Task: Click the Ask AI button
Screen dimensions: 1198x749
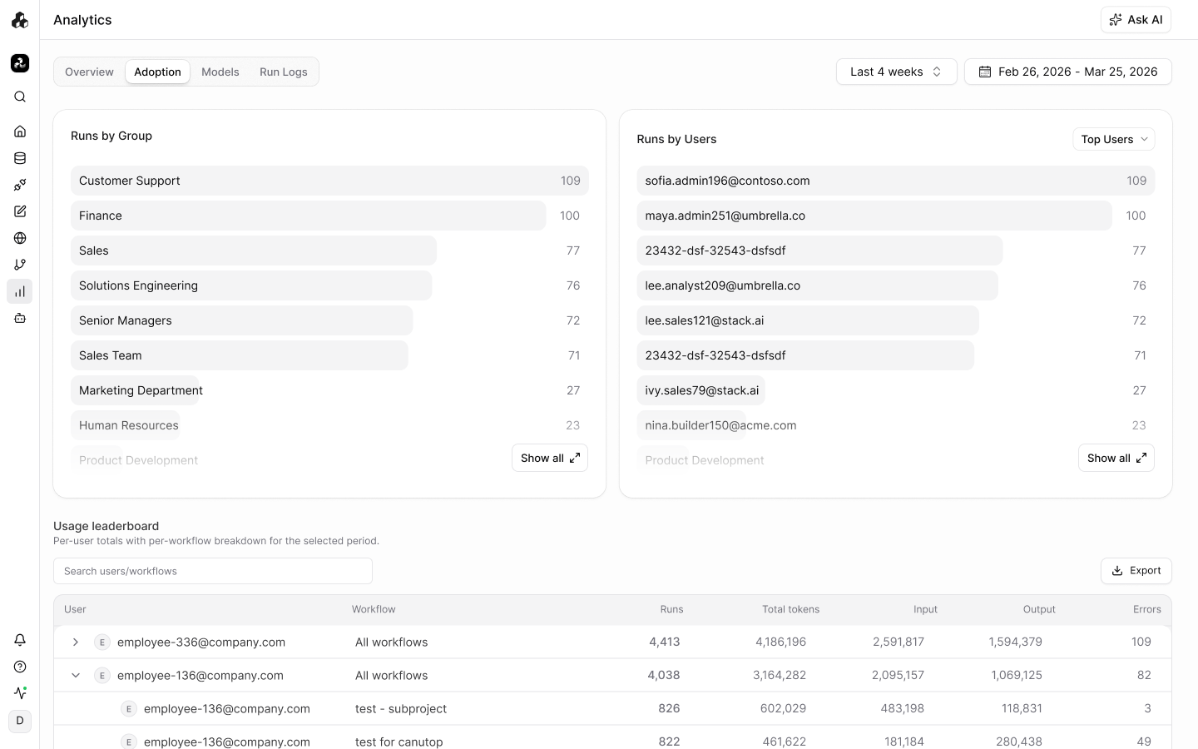Action: 1136,20
